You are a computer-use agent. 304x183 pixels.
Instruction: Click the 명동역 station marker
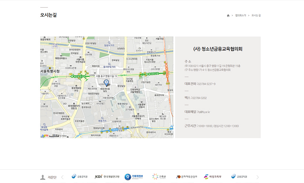click(x=114, y=129)
